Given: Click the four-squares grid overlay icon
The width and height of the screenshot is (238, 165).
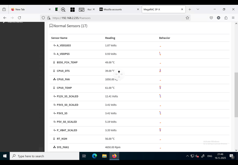Looking at the screenshot, I should [72, 10].
